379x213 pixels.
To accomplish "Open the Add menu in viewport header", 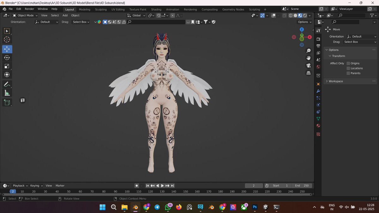I will (x=65, y=15).
